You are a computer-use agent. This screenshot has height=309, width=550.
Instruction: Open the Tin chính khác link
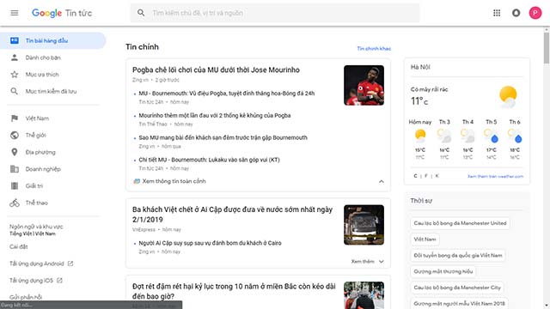pyautogui.click(x=374, y=48)
